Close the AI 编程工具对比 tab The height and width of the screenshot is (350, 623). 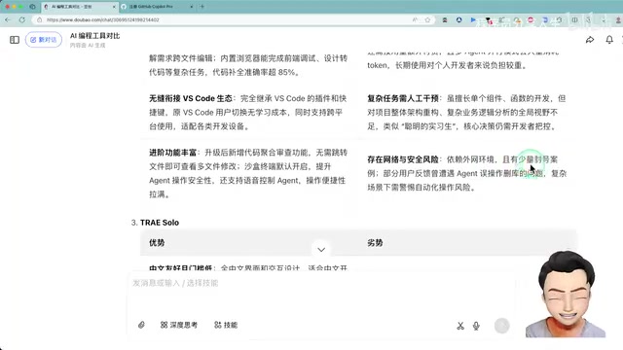pos(114,7)
